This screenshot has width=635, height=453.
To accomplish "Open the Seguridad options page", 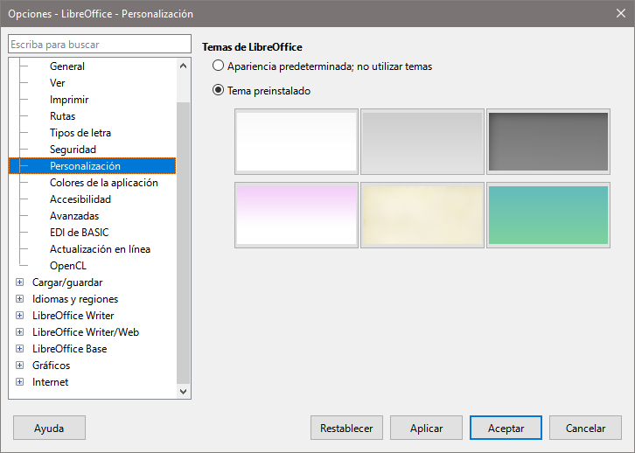I will pyautogui.click(x=73, y=150).
